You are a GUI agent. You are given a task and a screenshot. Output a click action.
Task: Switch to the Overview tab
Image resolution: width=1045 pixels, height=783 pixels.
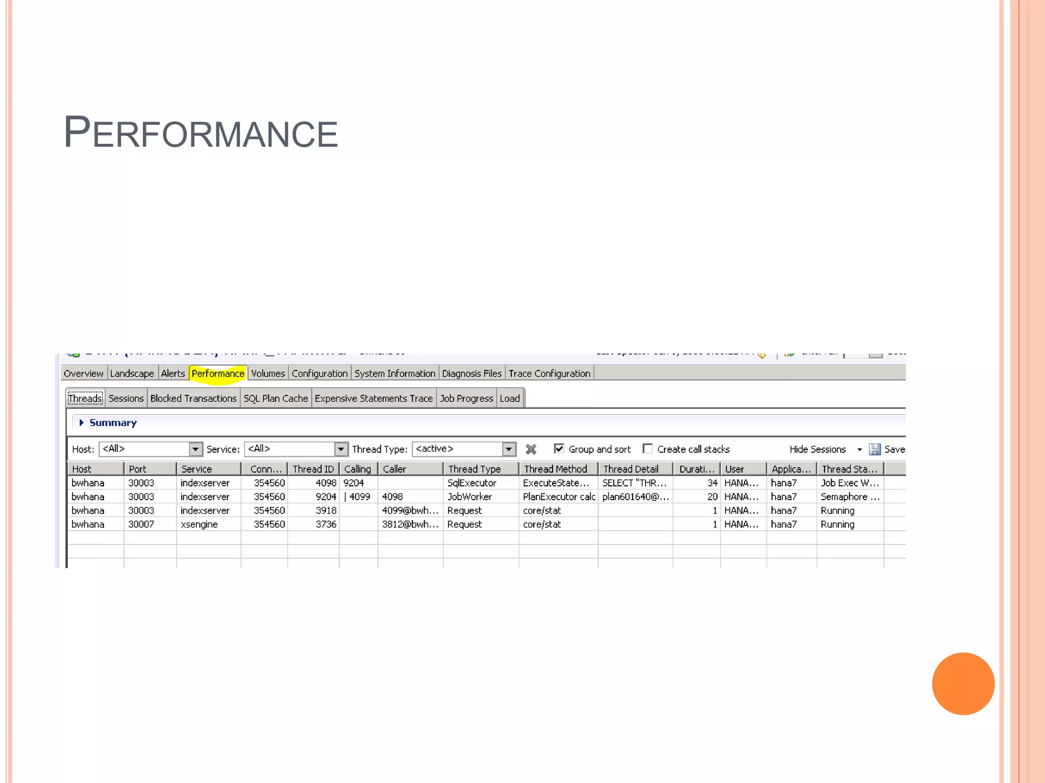pos(84,374)
